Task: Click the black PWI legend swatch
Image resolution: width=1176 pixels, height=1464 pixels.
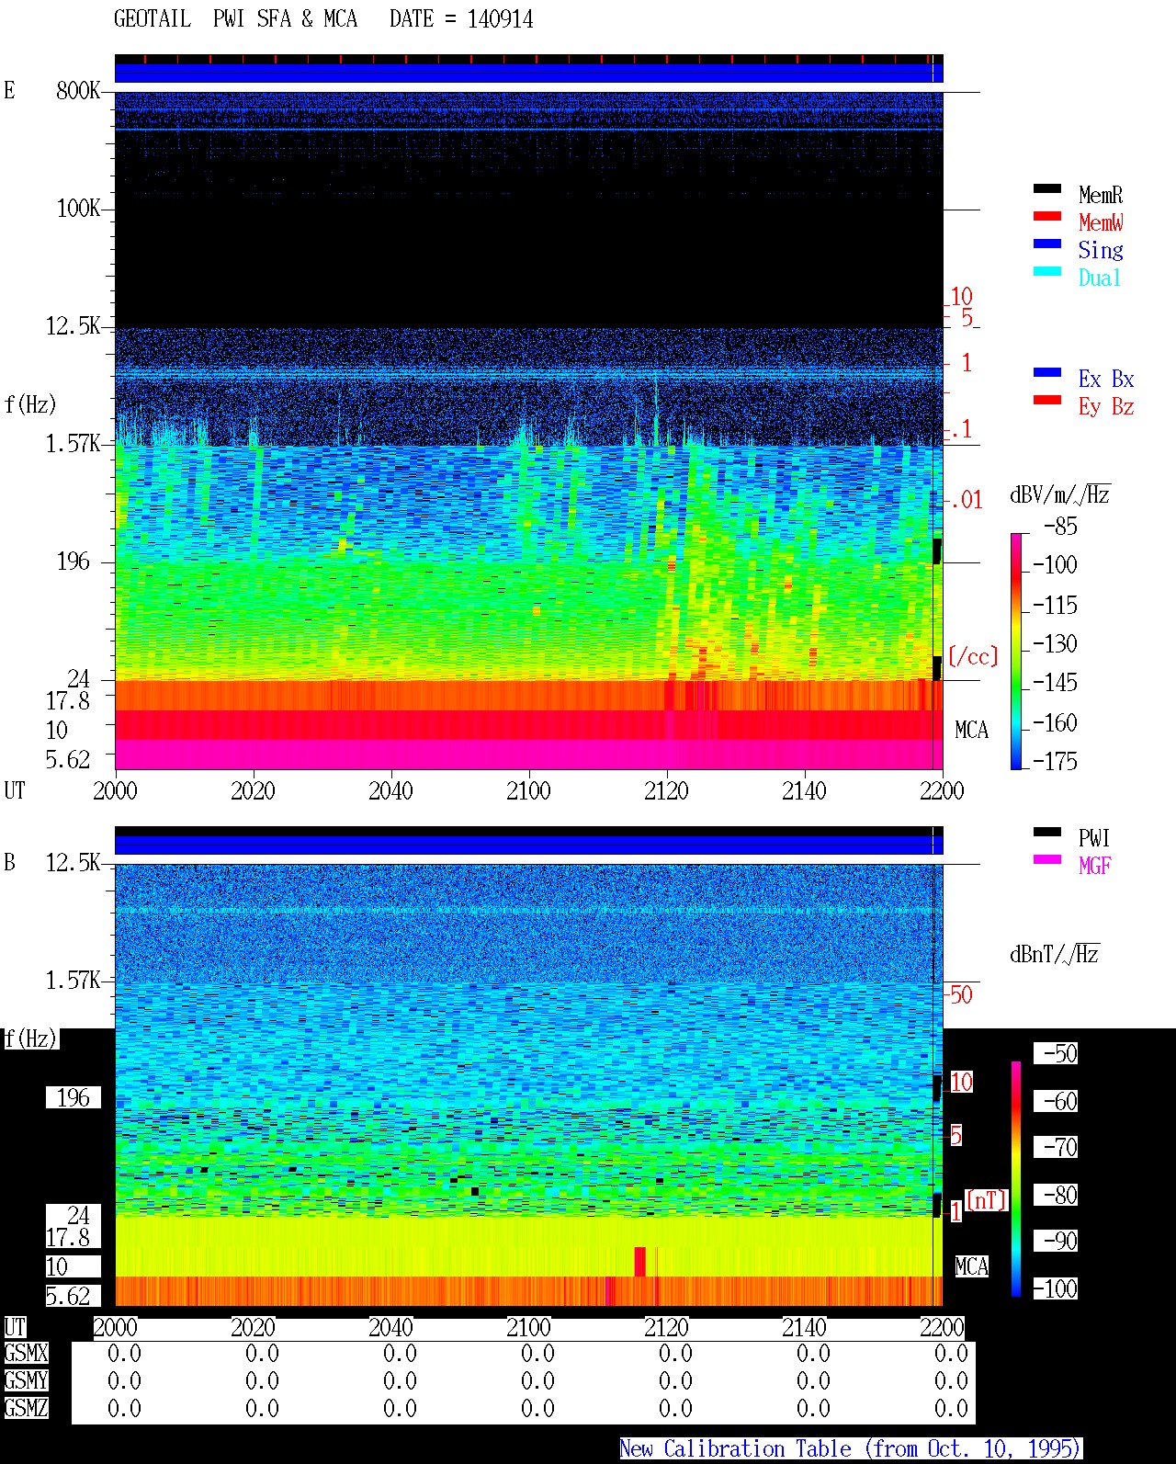Action: [x=1047, y=832]
